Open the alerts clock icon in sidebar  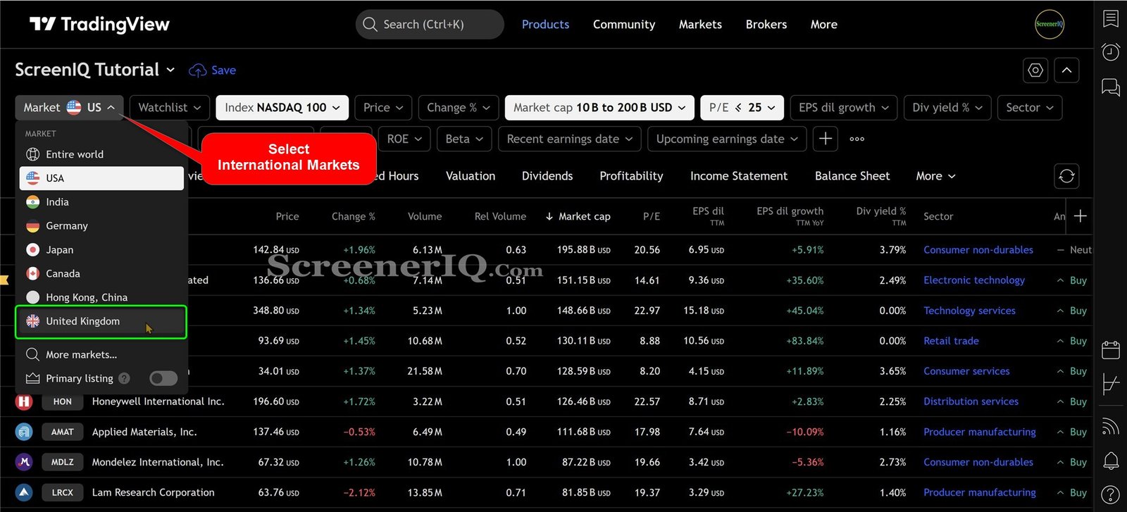point(1111,51)
